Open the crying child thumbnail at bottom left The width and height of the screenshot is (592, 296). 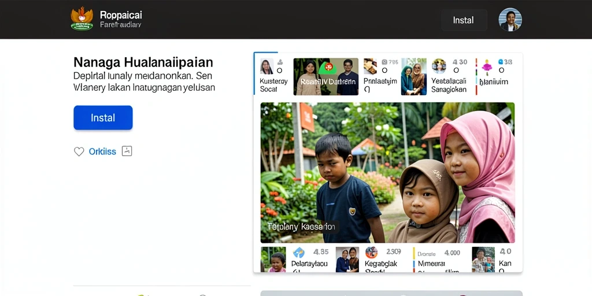[x=273, y=260]
